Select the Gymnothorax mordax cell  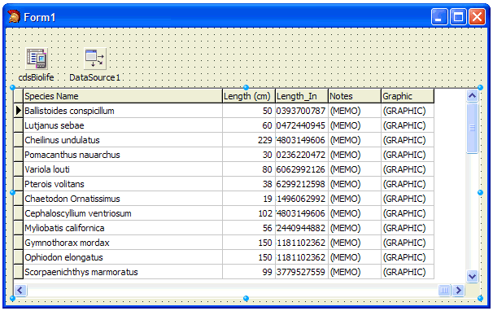[123, 243]
